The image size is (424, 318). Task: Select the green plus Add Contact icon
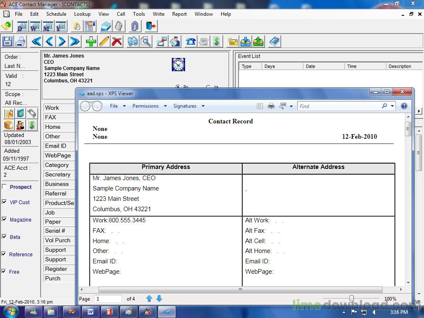coord(91,41)
